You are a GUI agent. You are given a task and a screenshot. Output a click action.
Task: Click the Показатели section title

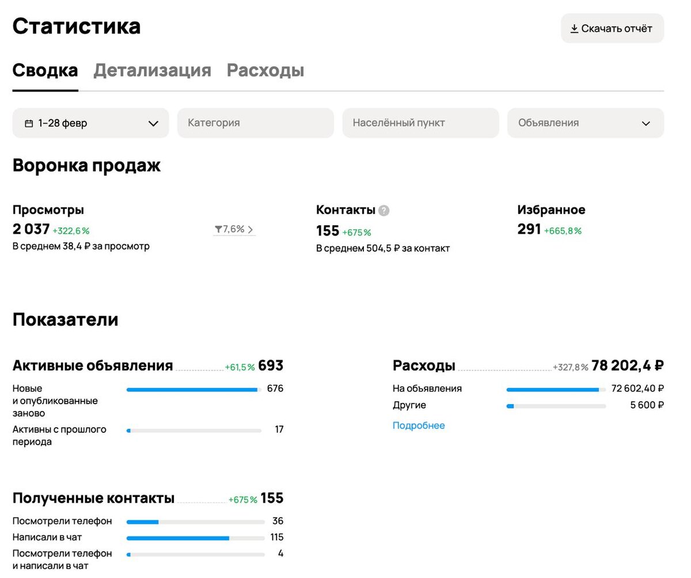pyautogui.click(x=66, y=320)
